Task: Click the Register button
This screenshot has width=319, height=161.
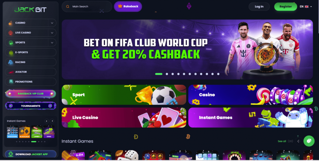Action: pyautogui.click(x=285, y=7)
